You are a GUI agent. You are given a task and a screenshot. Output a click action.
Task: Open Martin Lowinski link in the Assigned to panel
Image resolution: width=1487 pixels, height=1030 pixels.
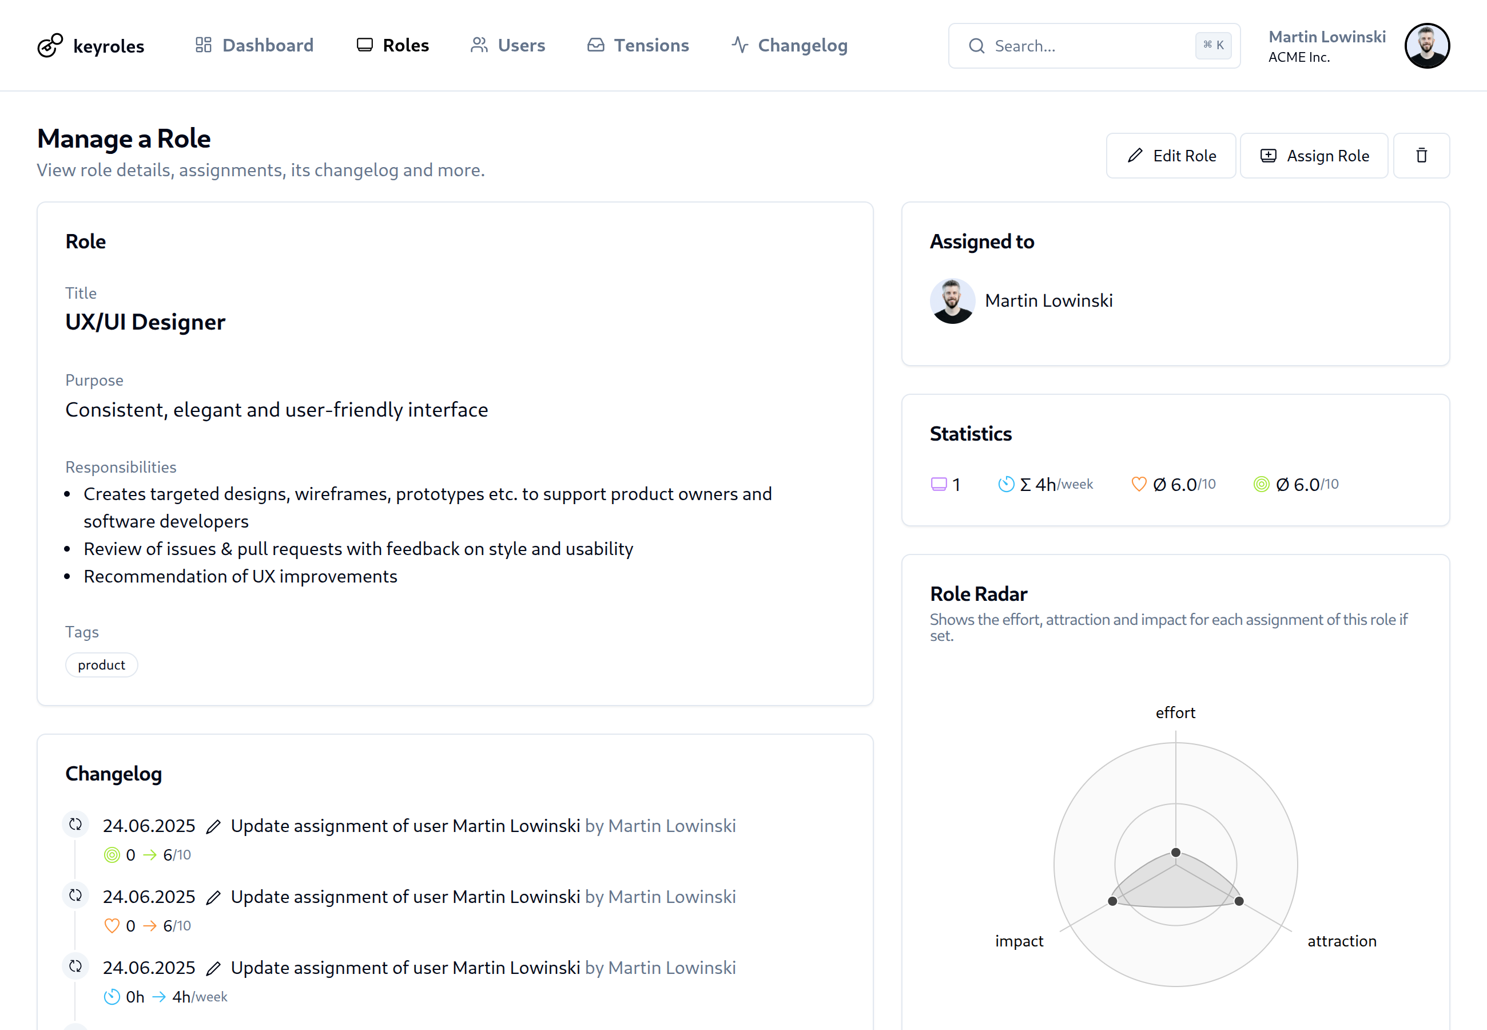tap(1048, 300)
